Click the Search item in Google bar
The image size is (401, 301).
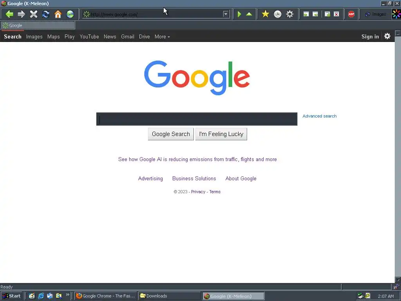[13, 36]
